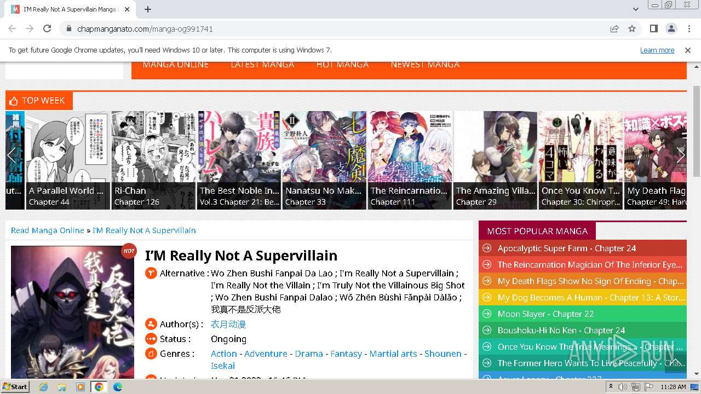701x394 pixels.
Task: Click arrow icon beside Moon Slayer
Action: click(487, 314)
